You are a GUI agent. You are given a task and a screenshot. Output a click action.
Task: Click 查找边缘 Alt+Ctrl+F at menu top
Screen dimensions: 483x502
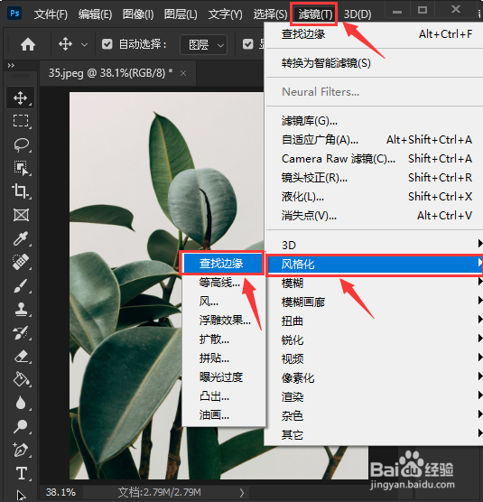coord(373,34)
